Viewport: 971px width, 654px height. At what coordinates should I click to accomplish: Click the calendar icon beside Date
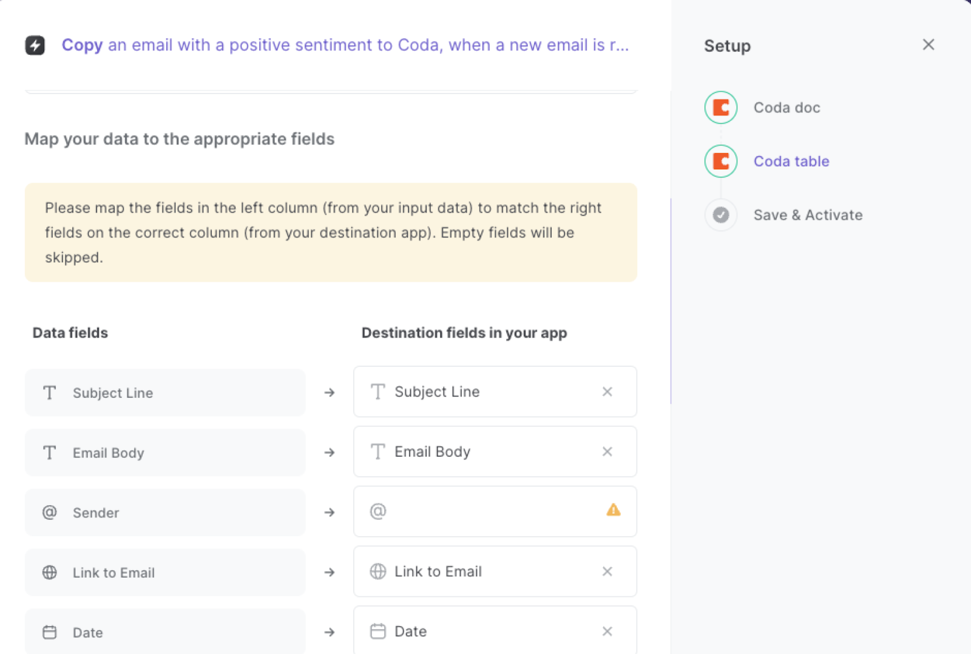pos(49,632)
